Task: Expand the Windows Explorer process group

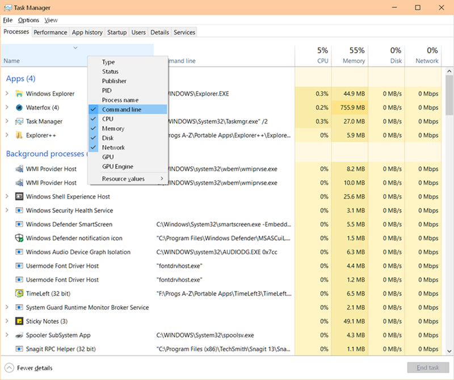Action: tap(7, 93)
